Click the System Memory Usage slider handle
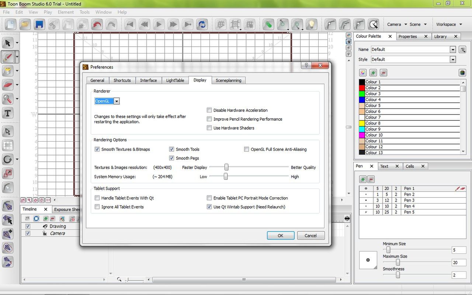472x295 pixels. (x=226, y=177)
